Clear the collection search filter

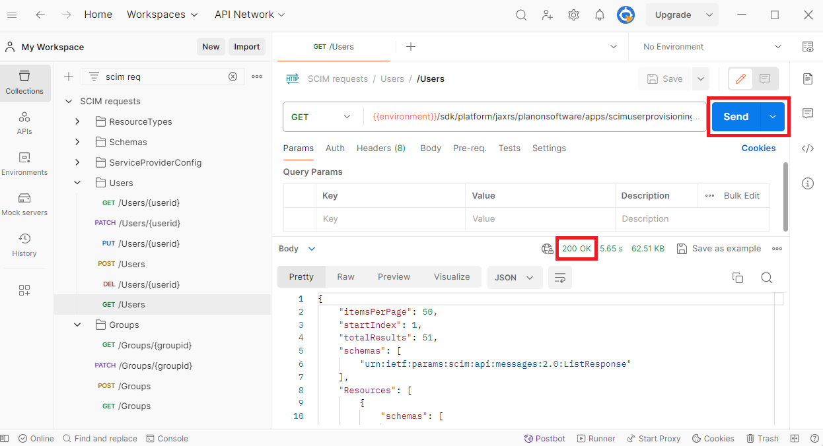233,77
